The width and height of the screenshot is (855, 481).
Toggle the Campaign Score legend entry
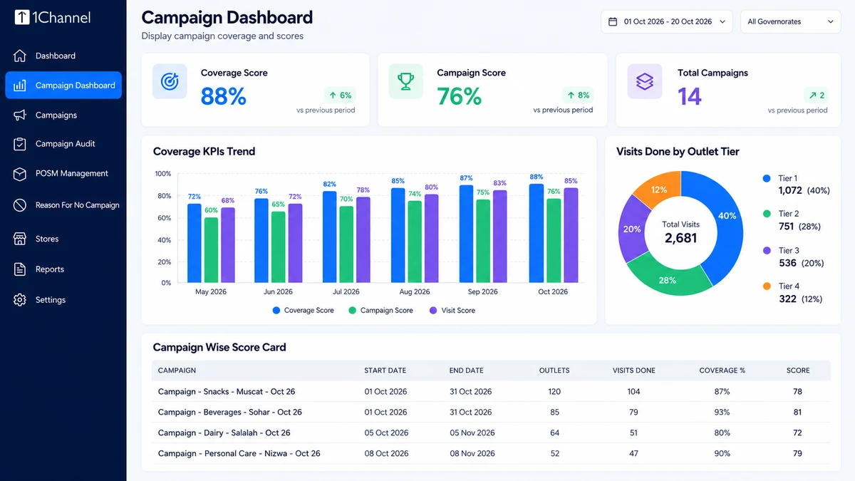[x=380, y=311]
